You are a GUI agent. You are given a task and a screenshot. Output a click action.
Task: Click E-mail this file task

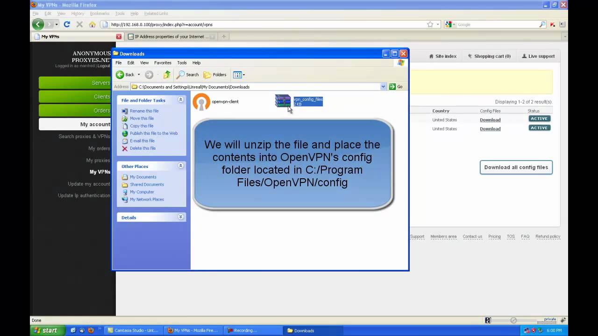tap(142, 141)
